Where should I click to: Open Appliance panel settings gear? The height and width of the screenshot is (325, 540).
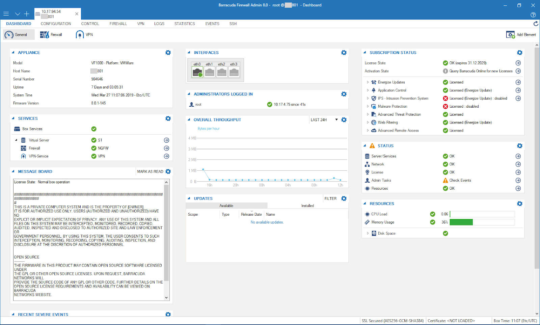pos(168,53)
